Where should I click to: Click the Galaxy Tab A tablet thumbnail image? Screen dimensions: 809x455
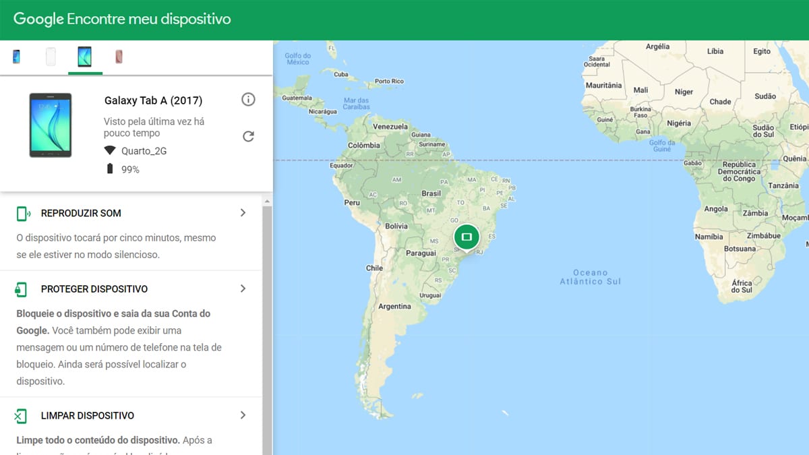[51, 125]
